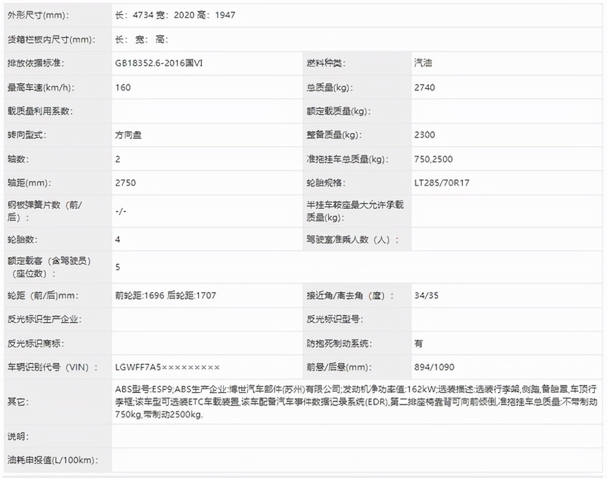Click the 最高车速(km/h) label
Screen dimensions: 607x478
(41, 88)
